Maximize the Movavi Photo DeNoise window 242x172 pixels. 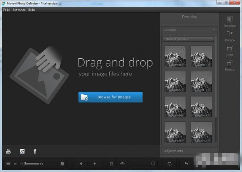tap(226, 2)
